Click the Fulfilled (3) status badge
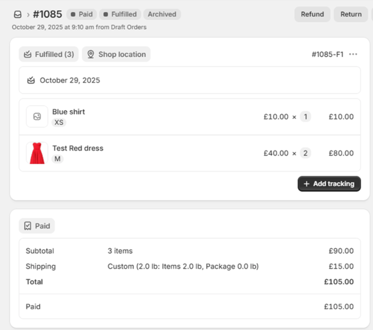The image size is (373, 330). 48,54
